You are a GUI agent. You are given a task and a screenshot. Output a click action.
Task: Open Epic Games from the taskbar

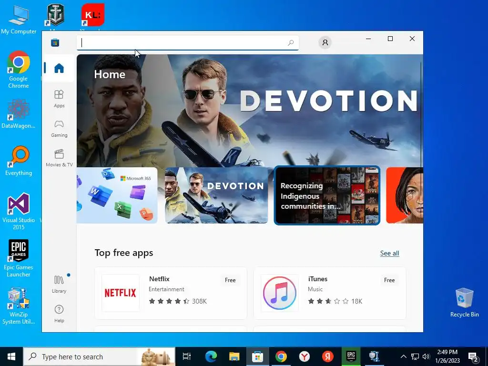click(x=351, y=356)
